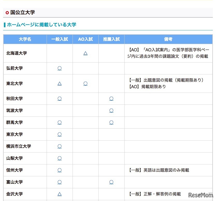Click the circle link for 横浜市立大学 一般入試
The image size is (217, 201).
coord(60,146)
